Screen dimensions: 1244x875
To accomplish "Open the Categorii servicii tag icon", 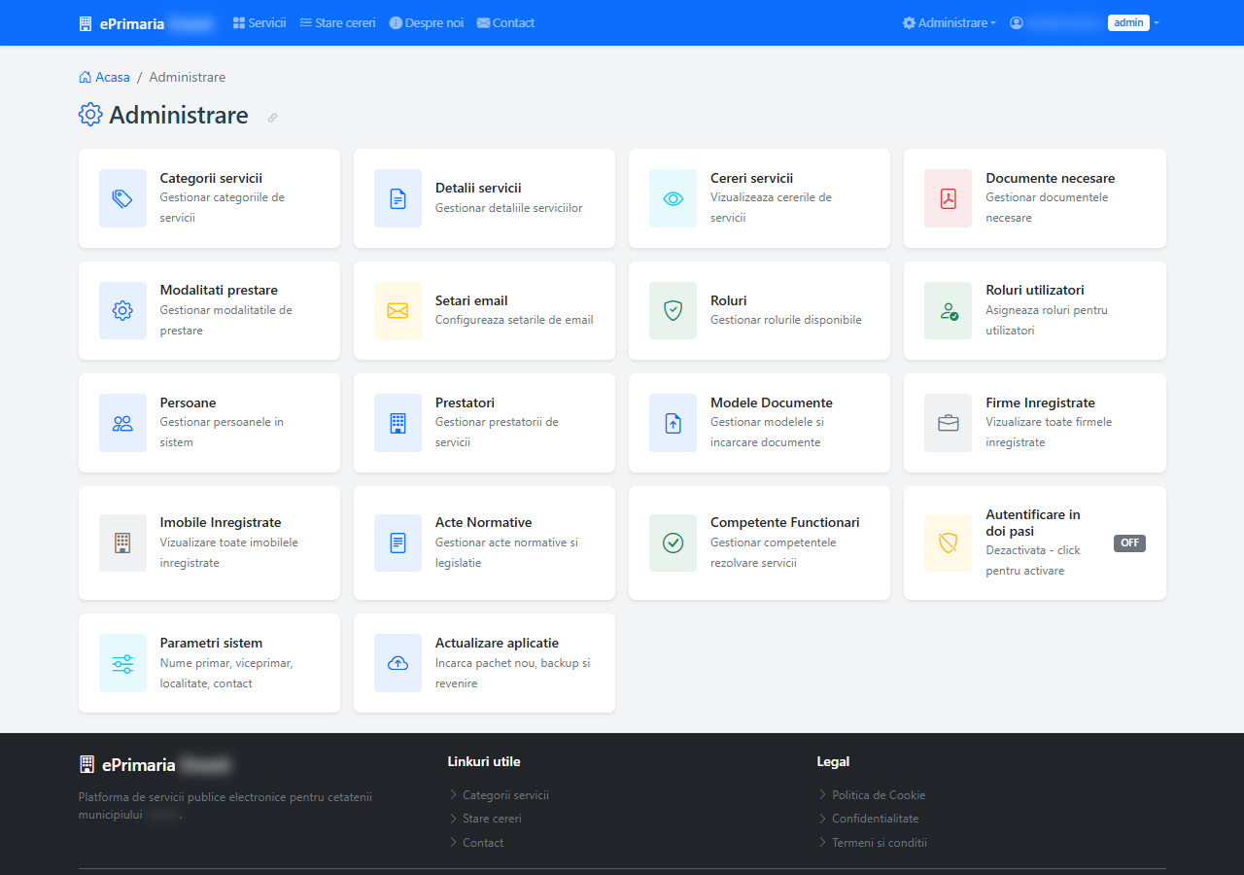I will (122, 198).
